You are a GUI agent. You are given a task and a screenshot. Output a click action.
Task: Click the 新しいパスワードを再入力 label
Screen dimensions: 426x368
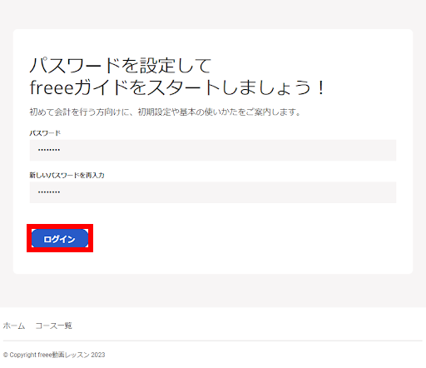click(67, 175)
